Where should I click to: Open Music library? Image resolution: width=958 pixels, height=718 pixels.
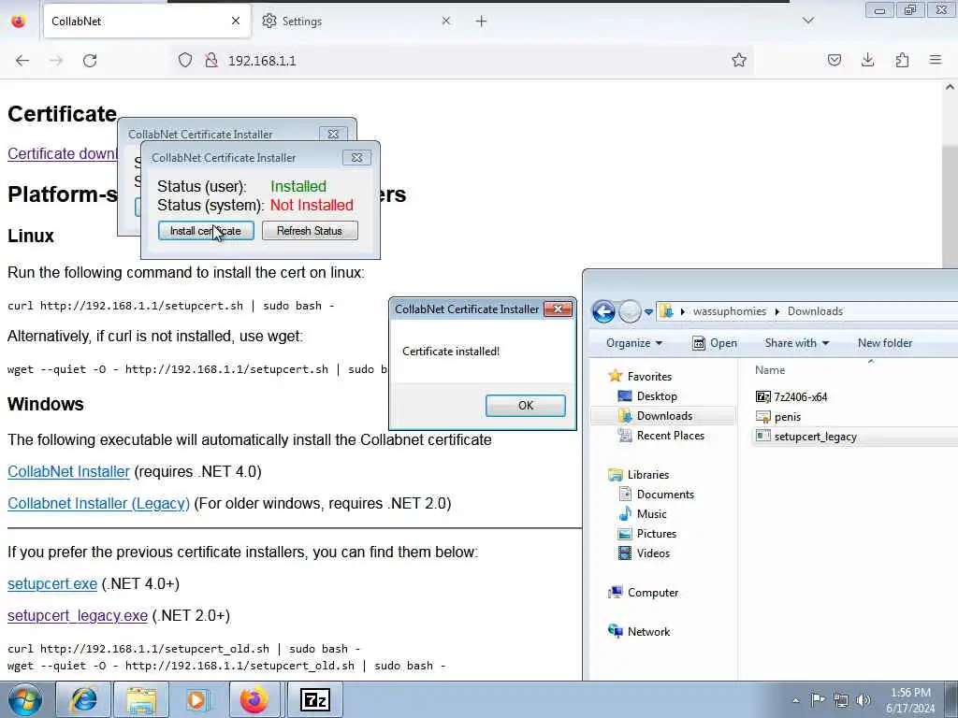coord(644,513)
